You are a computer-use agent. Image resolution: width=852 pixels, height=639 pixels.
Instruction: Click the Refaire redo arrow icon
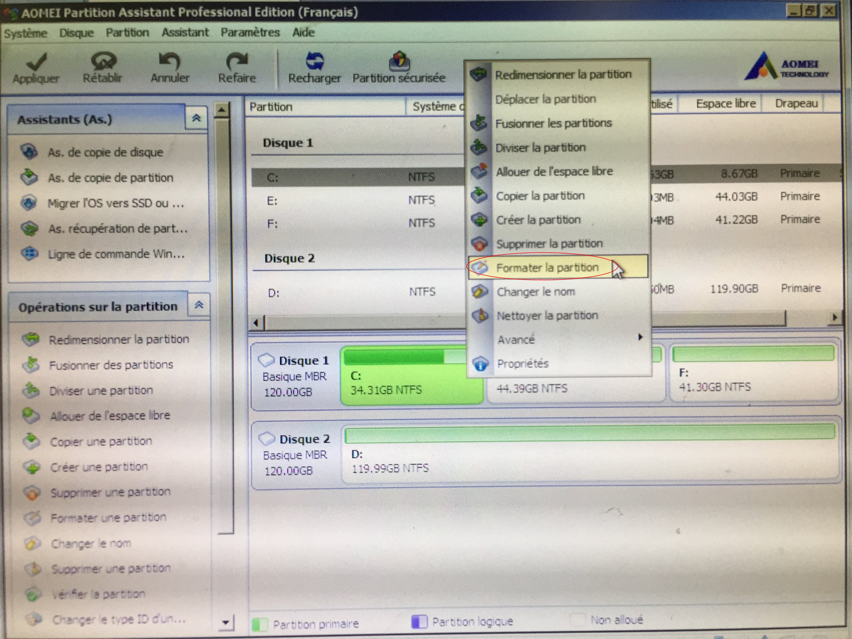[x=237, y=61]
